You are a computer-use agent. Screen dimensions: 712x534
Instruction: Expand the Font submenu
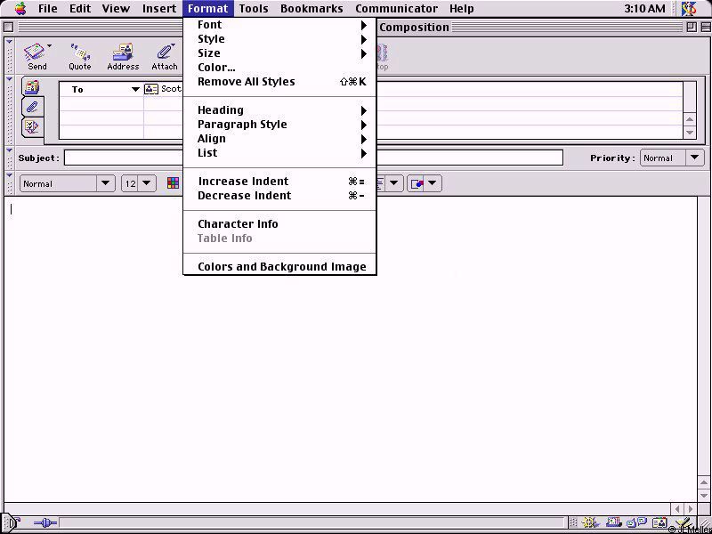tap(279, 25)
